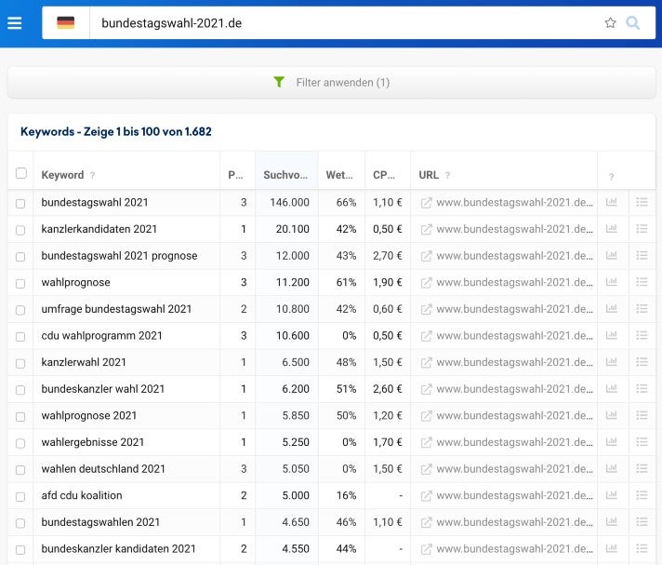Click the star favorite icon in search bar

(610, 23)
